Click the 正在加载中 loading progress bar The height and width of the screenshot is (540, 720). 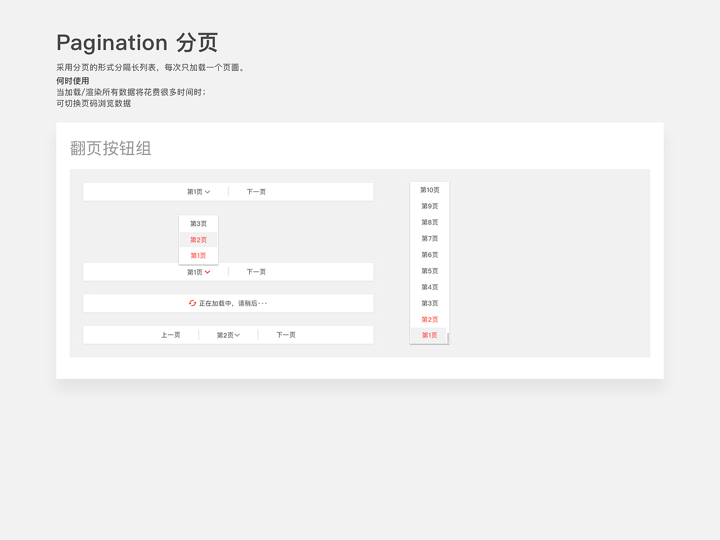228,303
